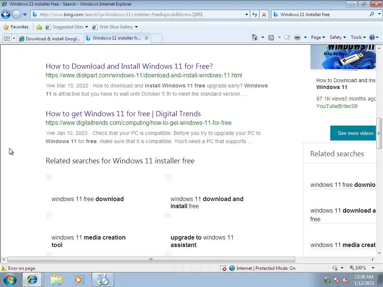The height and width of the screenshot is (287, 383).
Task: Go back with the Back arrow button
Action: tap(6, 15)
